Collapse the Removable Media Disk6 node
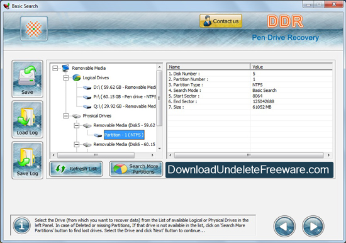This screenshot has height=243, width=346. [76, 145]
